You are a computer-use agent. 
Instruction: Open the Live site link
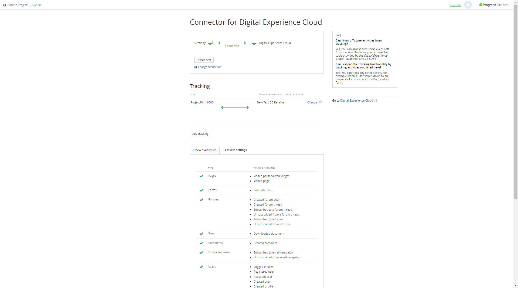point(455,5)
